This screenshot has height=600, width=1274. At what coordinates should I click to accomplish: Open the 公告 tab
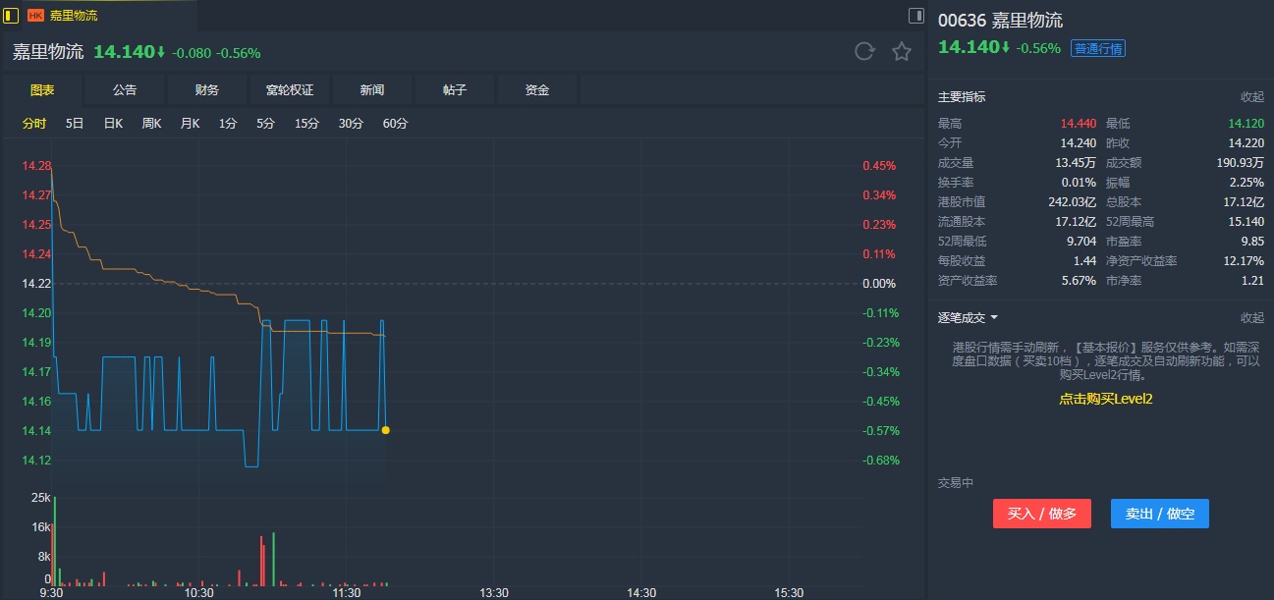click(125, 90)
